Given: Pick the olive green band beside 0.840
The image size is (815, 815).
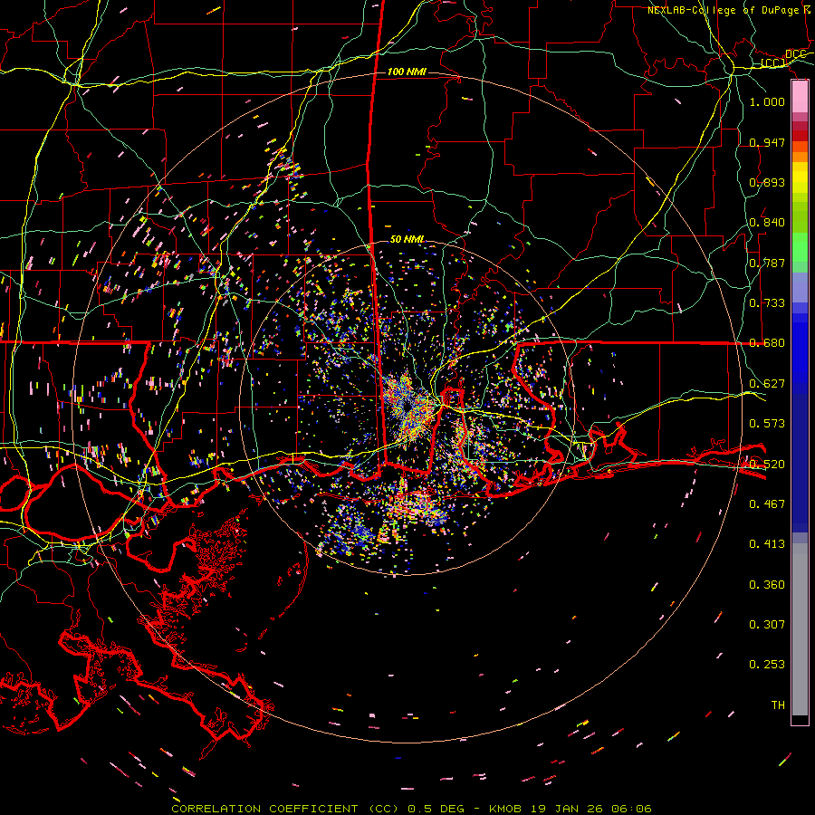Looking at the screenshot, I should coord(800,217).
